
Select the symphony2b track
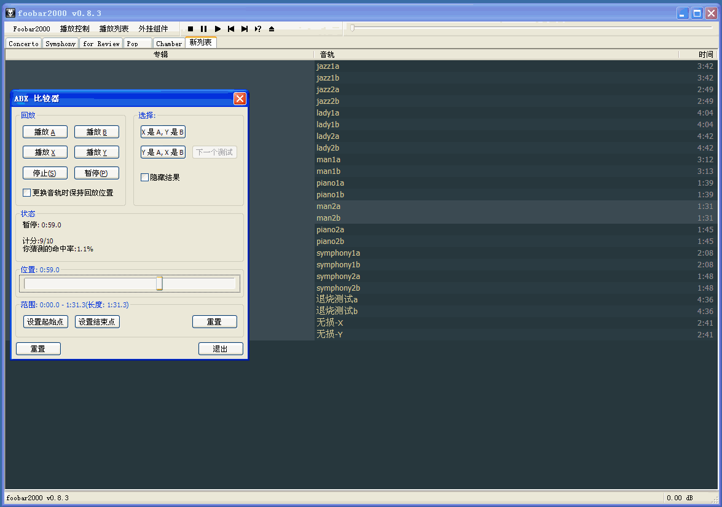(516, 288)
